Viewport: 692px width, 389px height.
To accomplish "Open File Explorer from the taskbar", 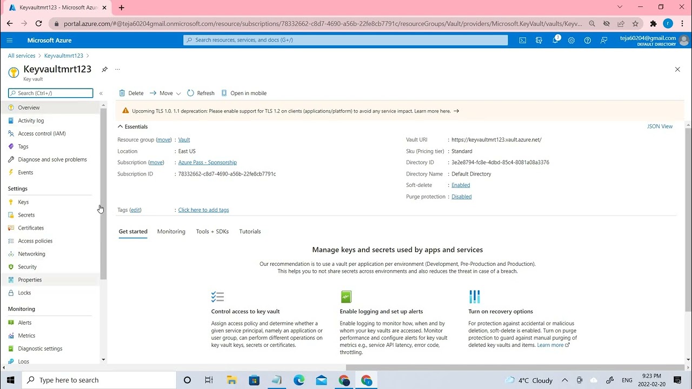I will [231, 380].
